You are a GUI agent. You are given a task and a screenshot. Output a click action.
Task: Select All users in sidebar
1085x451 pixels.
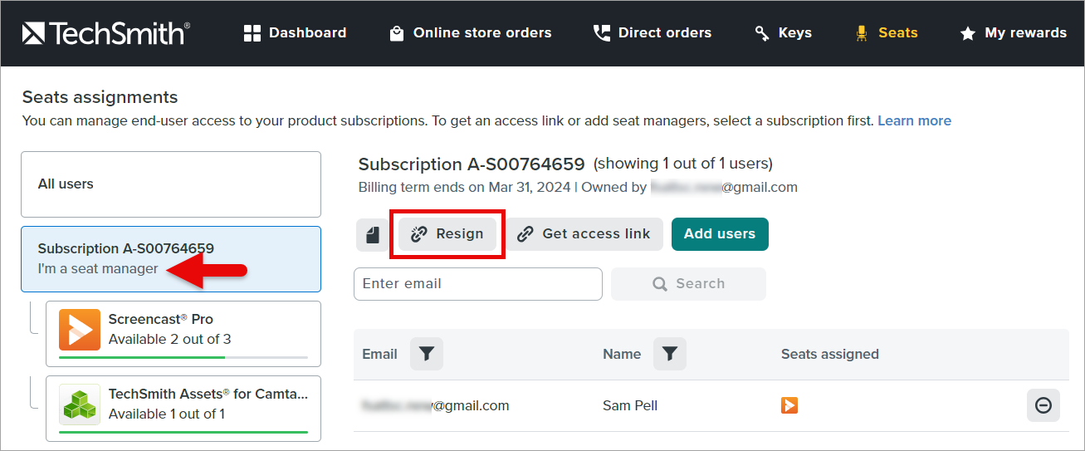171,184
